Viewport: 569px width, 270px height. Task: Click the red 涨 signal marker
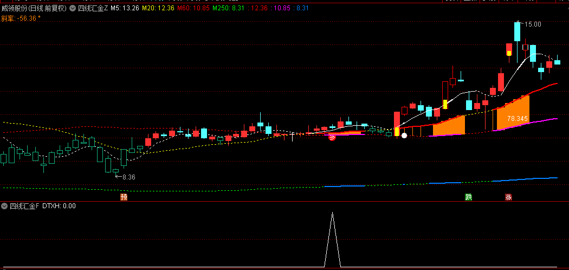(509, 197)
